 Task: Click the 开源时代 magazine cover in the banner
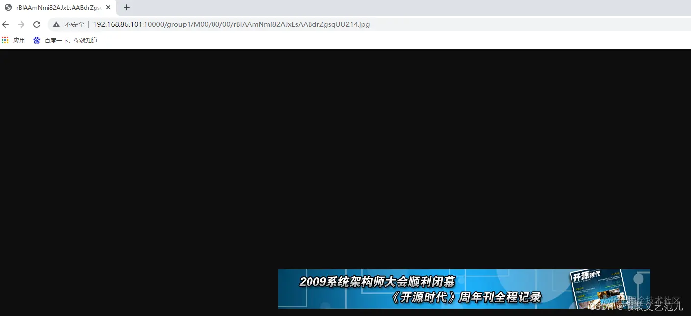point(597,288)
